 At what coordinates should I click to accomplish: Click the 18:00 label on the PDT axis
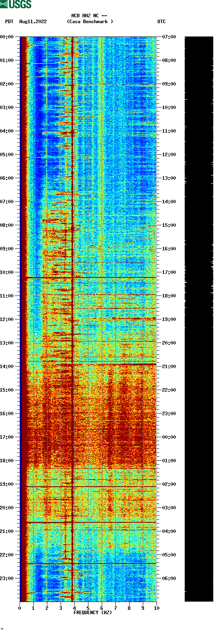[7, 461]
